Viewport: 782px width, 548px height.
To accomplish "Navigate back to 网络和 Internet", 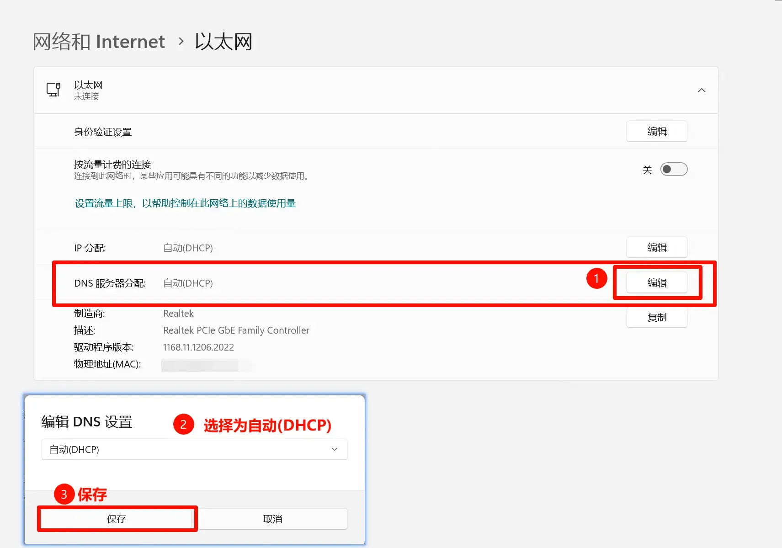I will coord(98,41).
